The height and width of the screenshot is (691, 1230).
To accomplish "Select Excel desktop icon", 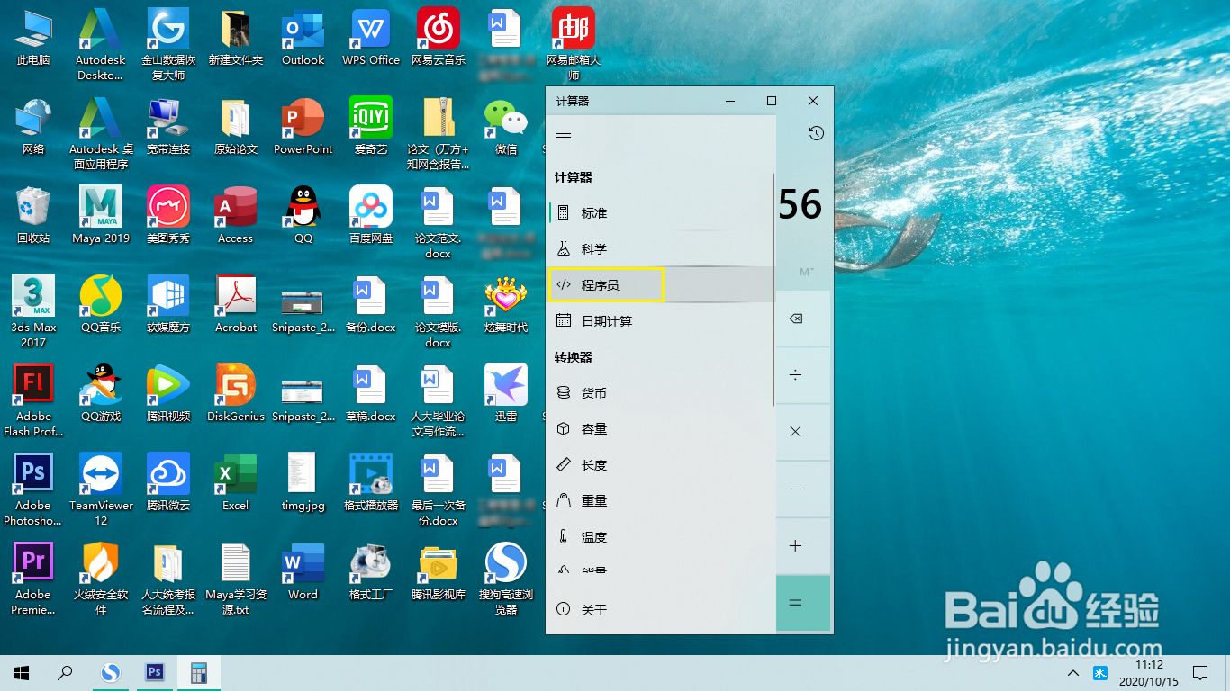I will pyautogui.click(x=236, y=484).
